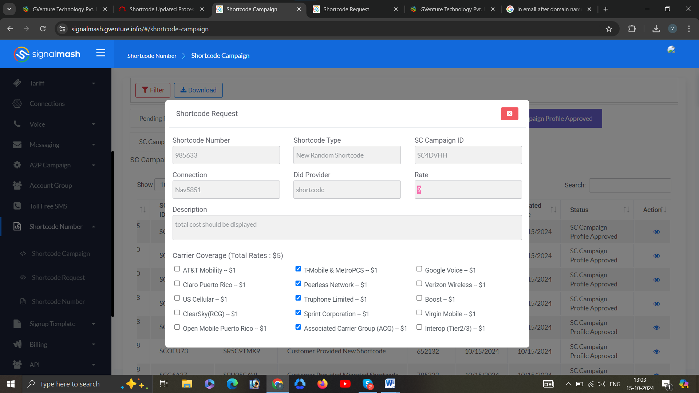The height and width of the screenshot is (393, 699).
Task: Click the signalmash logo
Action: pos(47,54)
